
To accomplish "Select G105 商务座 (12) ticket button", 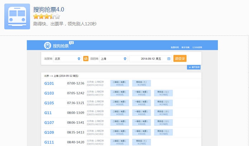I will coord(163,103).
